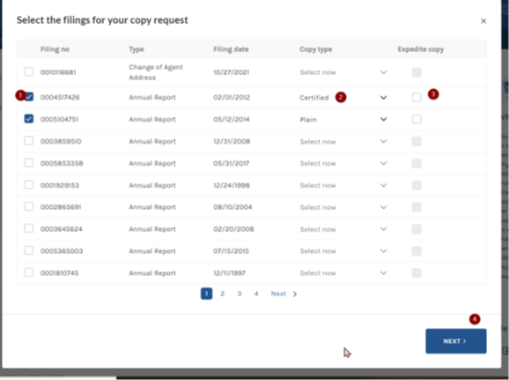509x380 pixels.
Task: Enable expedite copy for filing 0004517426
Action: pyautogui.click(x=417, y=97)
